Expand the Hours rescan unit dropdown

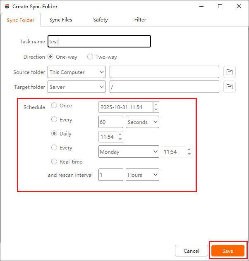coord(142,175)
